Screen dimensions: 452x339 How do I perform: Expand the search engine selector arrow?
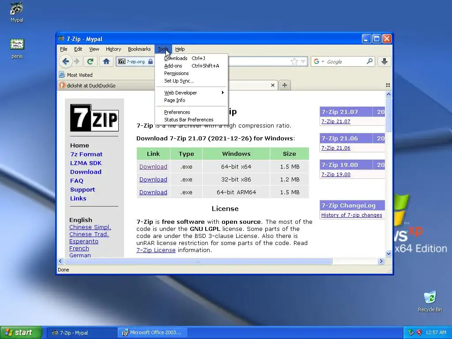(323, 61)
